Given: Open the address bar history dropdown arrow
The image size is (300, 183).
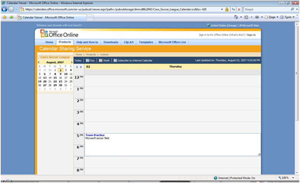Looking at the screenshot, I should coord(222,9).
